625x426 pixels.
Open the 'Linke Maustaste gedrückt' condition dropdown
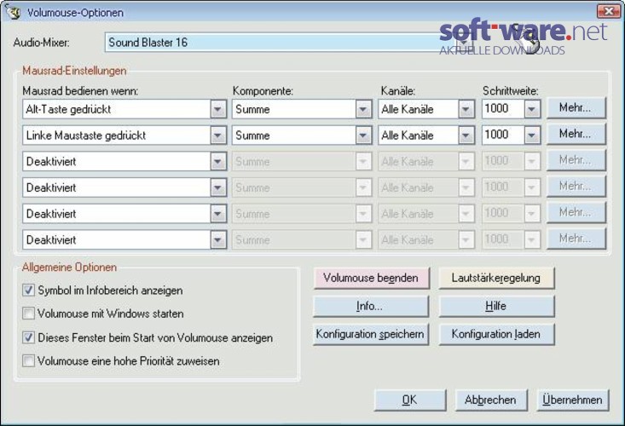(218, 135)
